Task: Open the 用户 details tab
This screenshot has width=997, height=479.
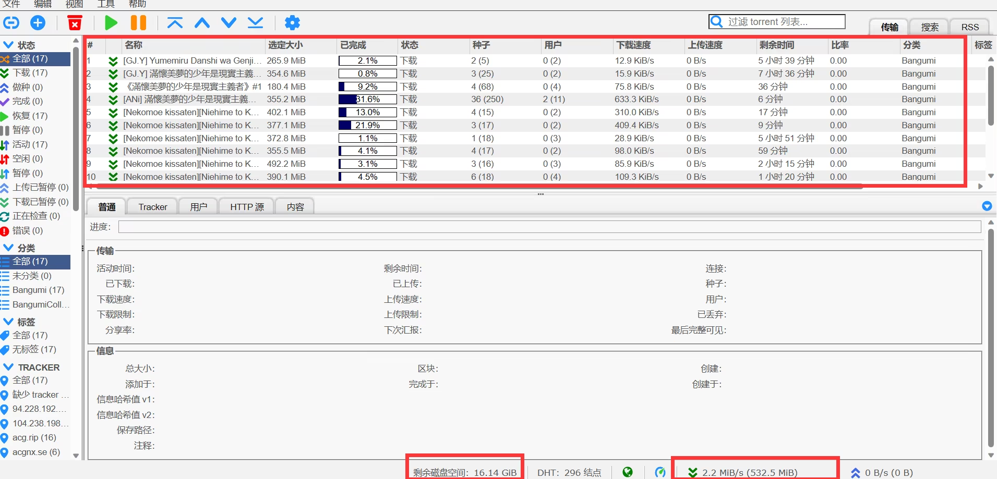Action: pyautogui.click(x=198, y=207)
